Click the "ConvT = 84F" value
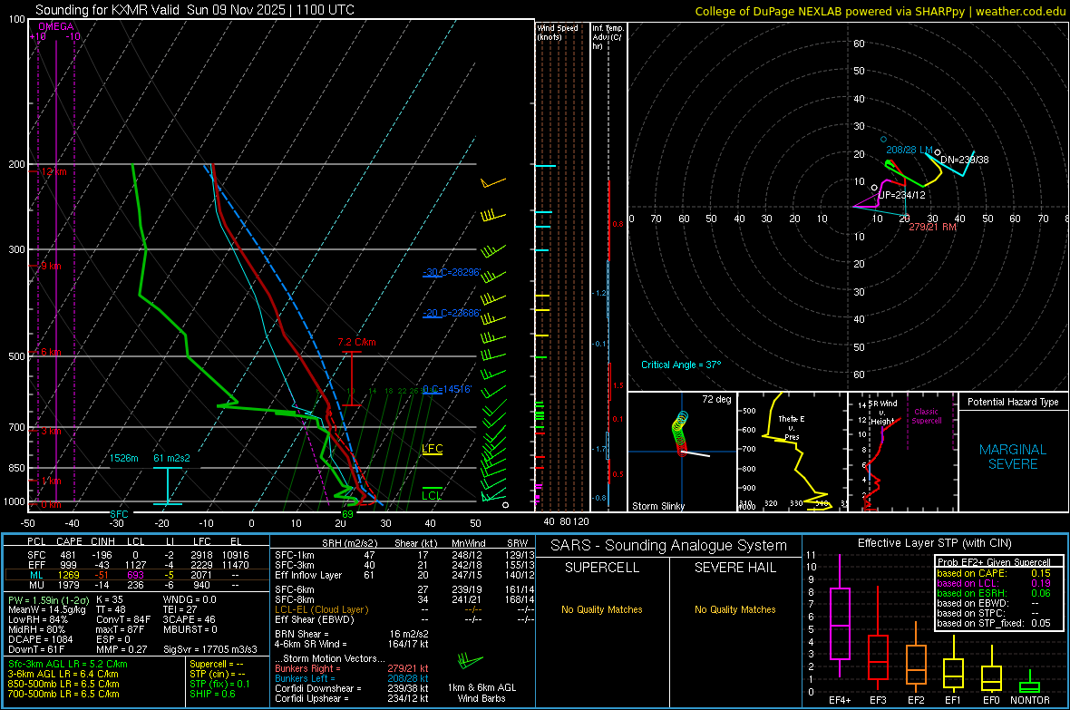Screen dimensions: 1070x710 (x=123, y=620)
